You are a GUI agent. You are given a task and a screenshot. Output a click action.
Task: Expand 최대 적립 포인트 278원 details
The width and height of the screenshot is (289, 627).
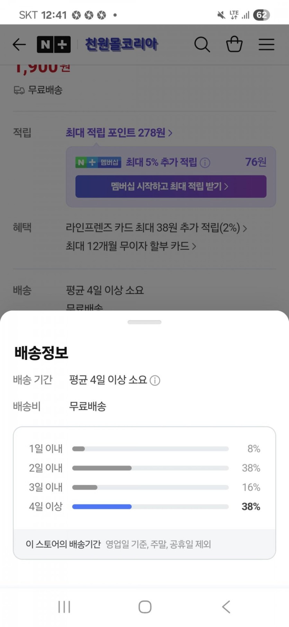tap(119, 133)
